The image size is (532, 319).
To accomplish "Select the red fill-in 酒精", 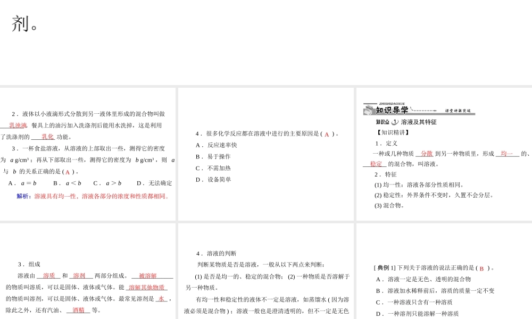I will [x=78, y=310].
